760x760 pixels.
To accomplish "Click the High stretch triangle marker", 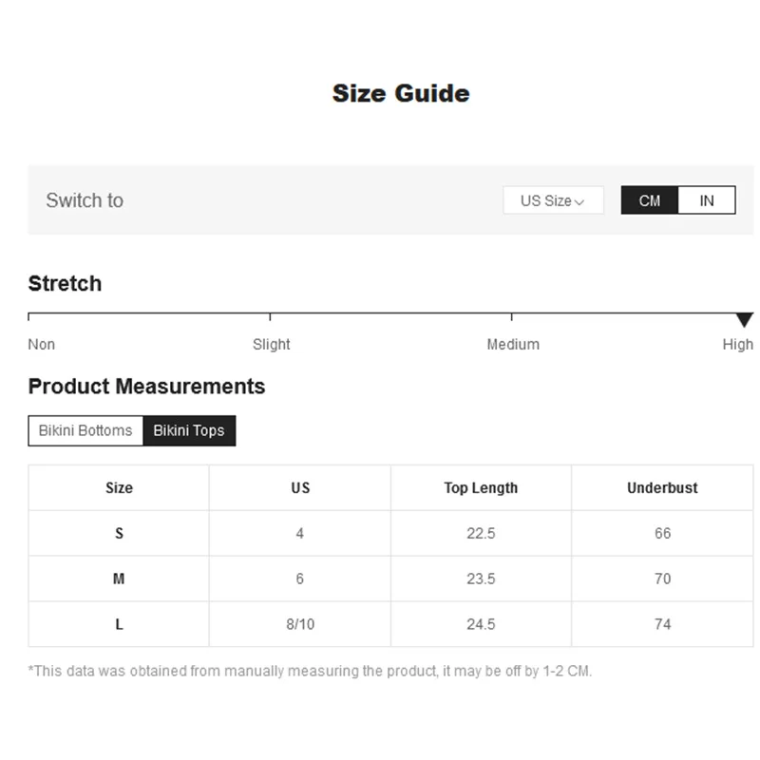I will coord(745,320).
